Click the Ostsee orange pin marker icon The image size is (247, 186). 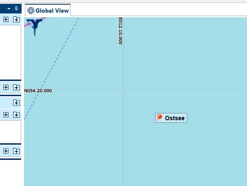pyautogui.click(x=159, y=118)
